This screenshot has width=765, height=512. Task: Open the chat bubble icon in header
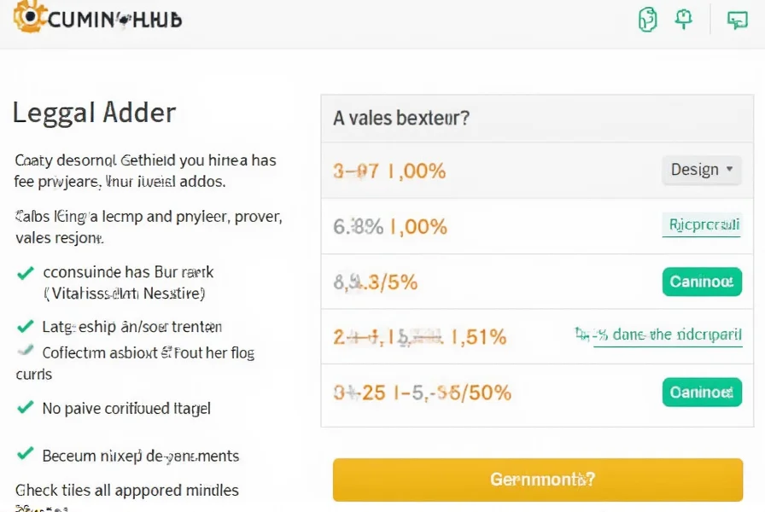(x=737, y=20)
